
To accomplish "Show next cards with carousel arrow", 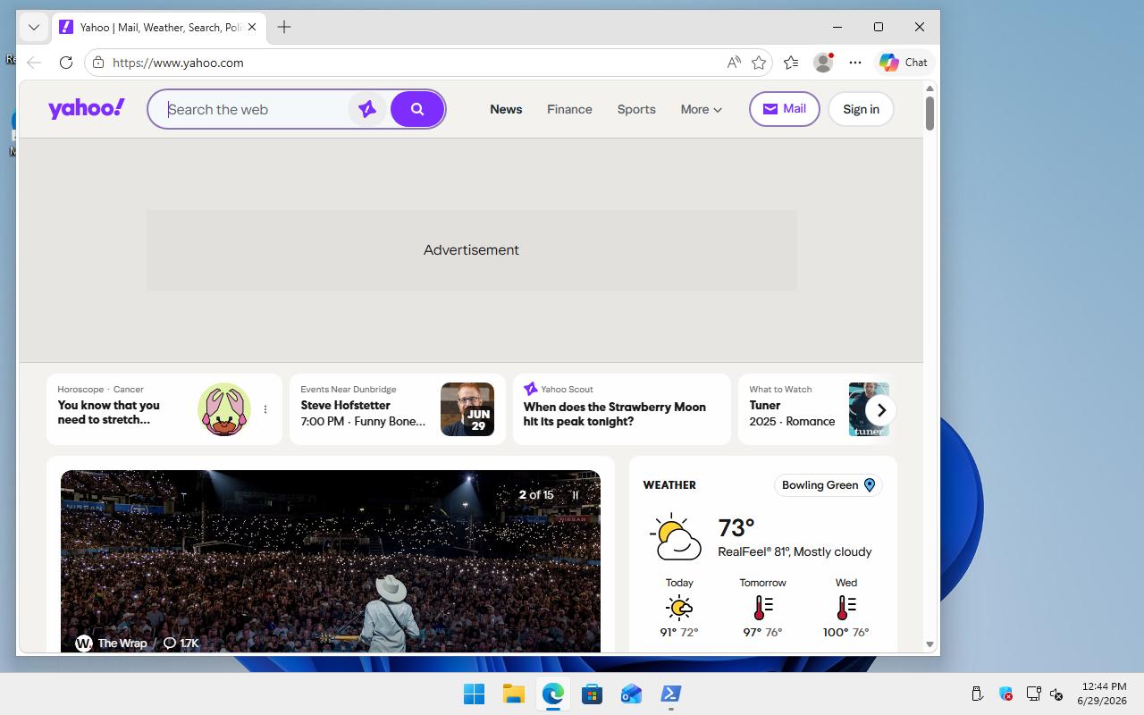I will [881, 410].
